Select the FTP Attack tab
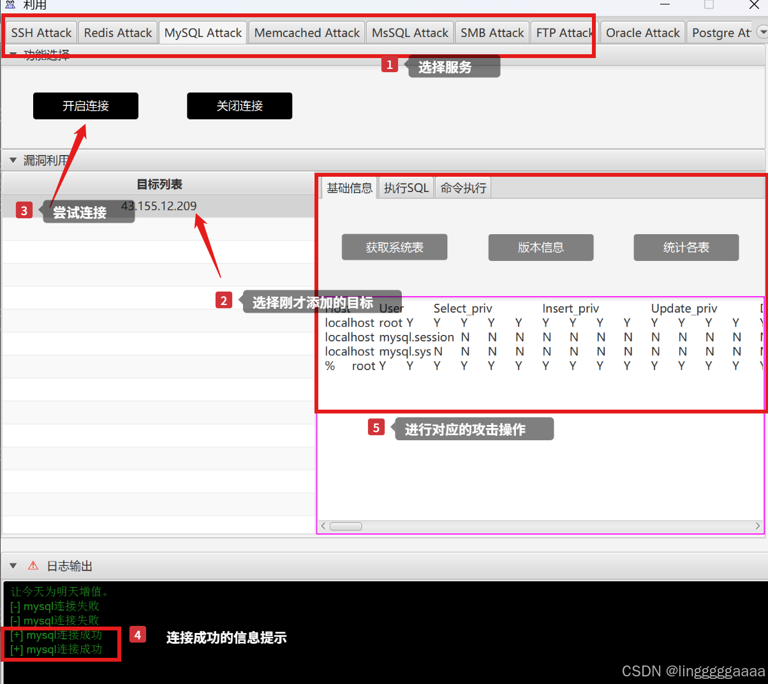The image size is (768, 684). (x=565, y=33)
